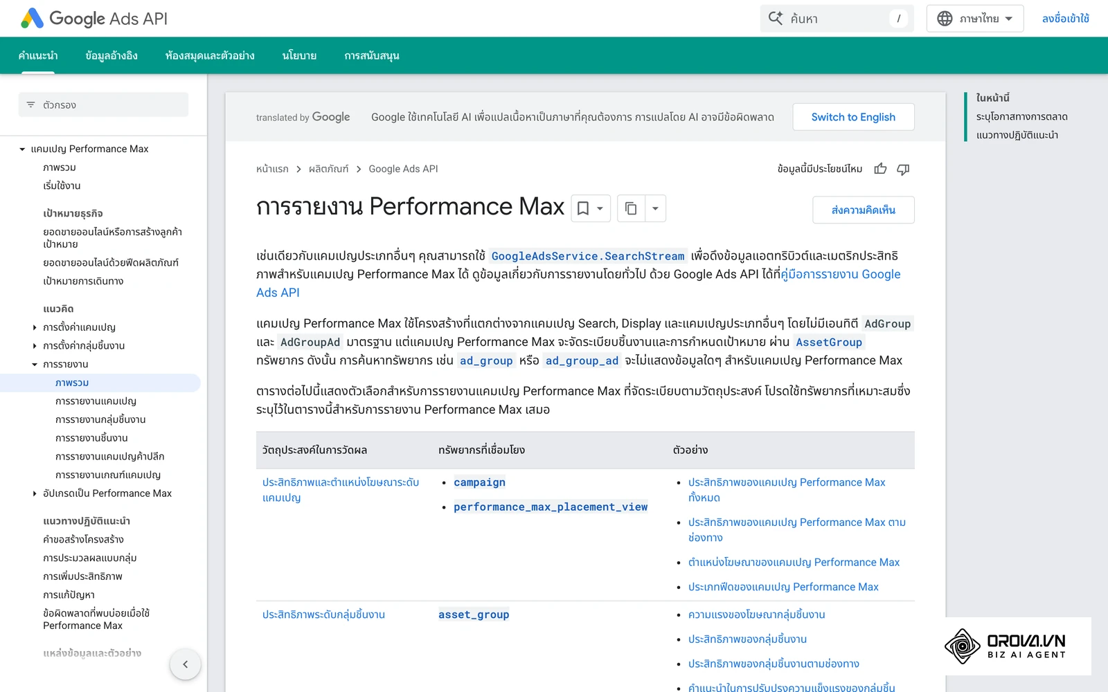Image resolution: width=1108 pixels, height=692 pixels.
Task: Open the ความแรงของโฆษณากลุ่มชิ้นงาน example link
Action: point(756,614)
